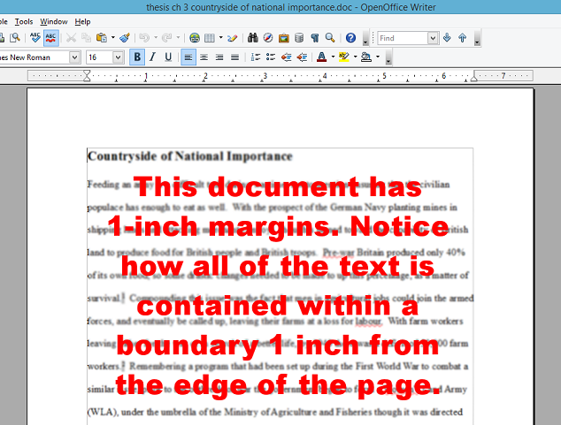The height and width of the screenshot is (425, 561).
Task: Select Align Left
Action: coord(188,57)
